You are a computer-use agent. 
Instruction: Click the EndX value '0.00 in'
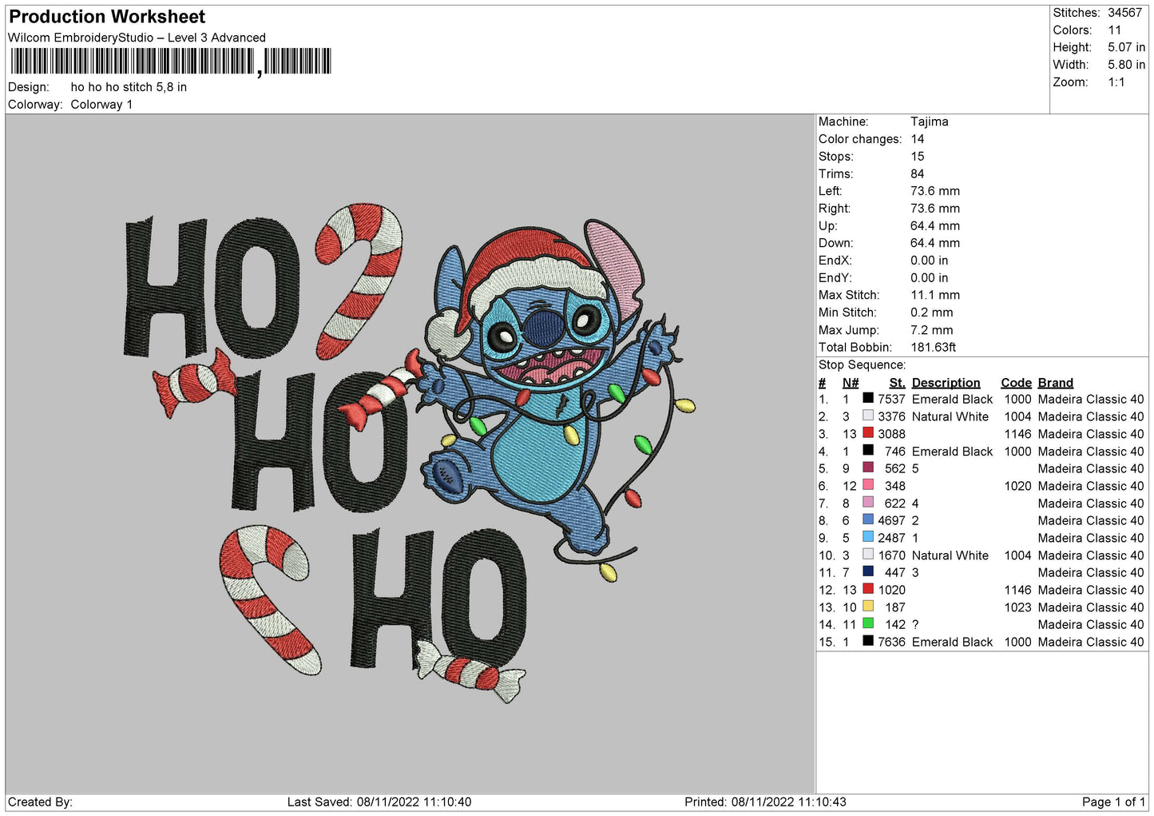click(930, 261)
